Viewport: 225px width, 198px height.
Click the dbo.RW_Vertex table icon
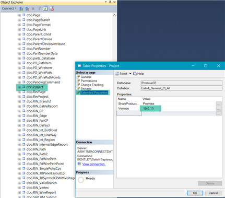point(24,188)
